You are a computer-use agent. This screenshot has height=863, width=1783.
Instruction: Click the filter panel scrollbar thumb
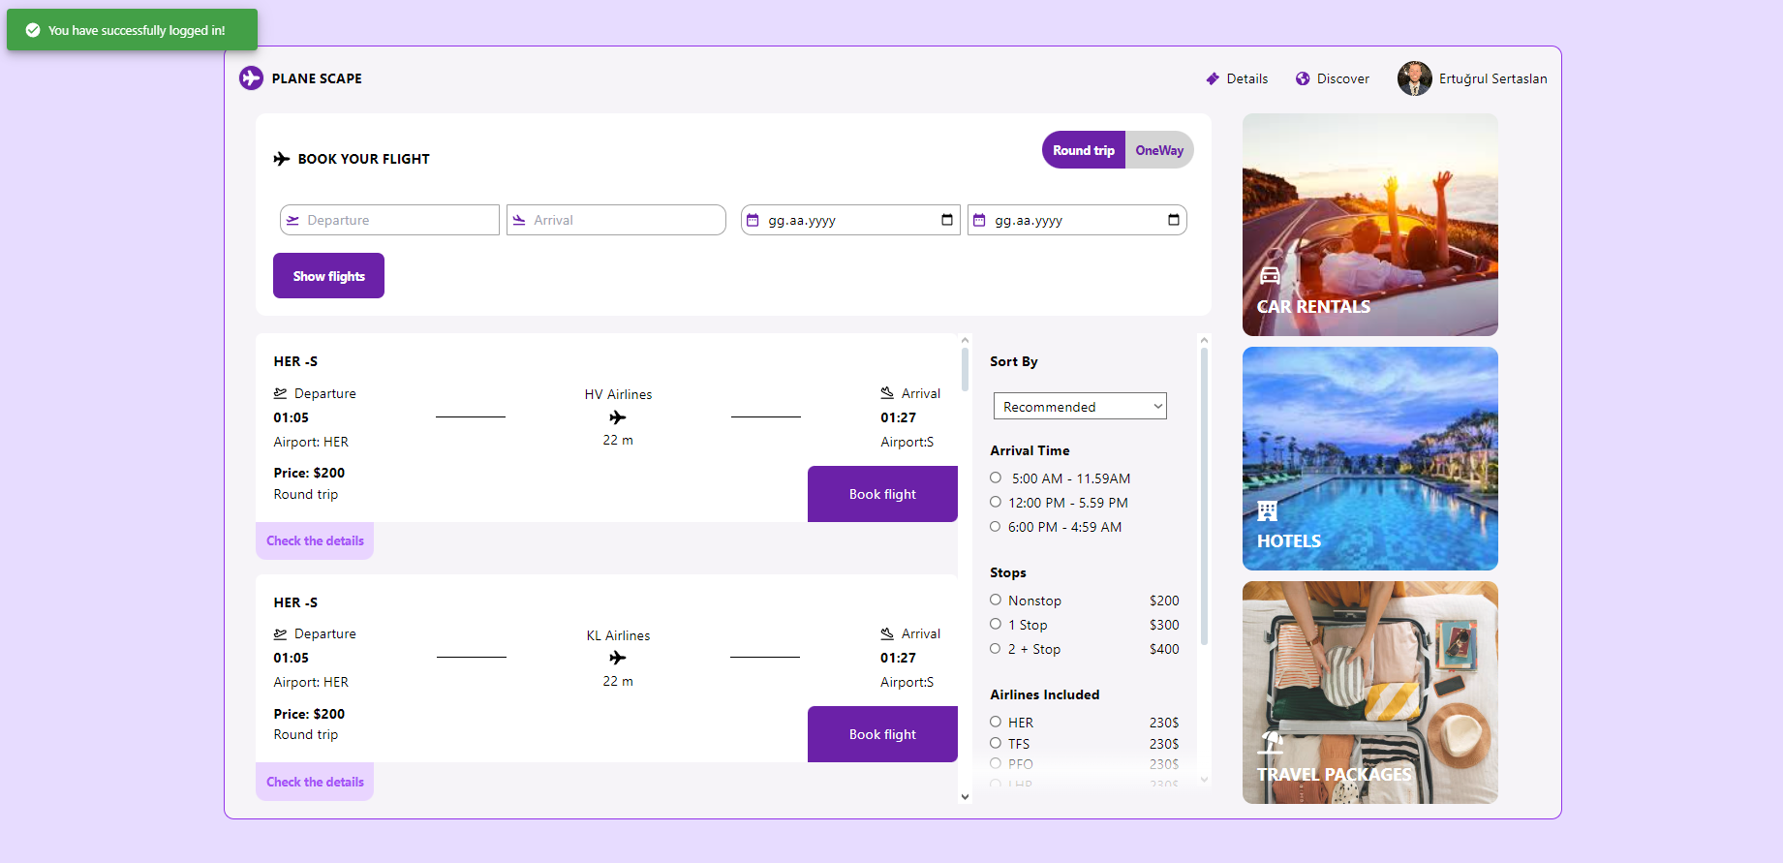[1204, 496]
